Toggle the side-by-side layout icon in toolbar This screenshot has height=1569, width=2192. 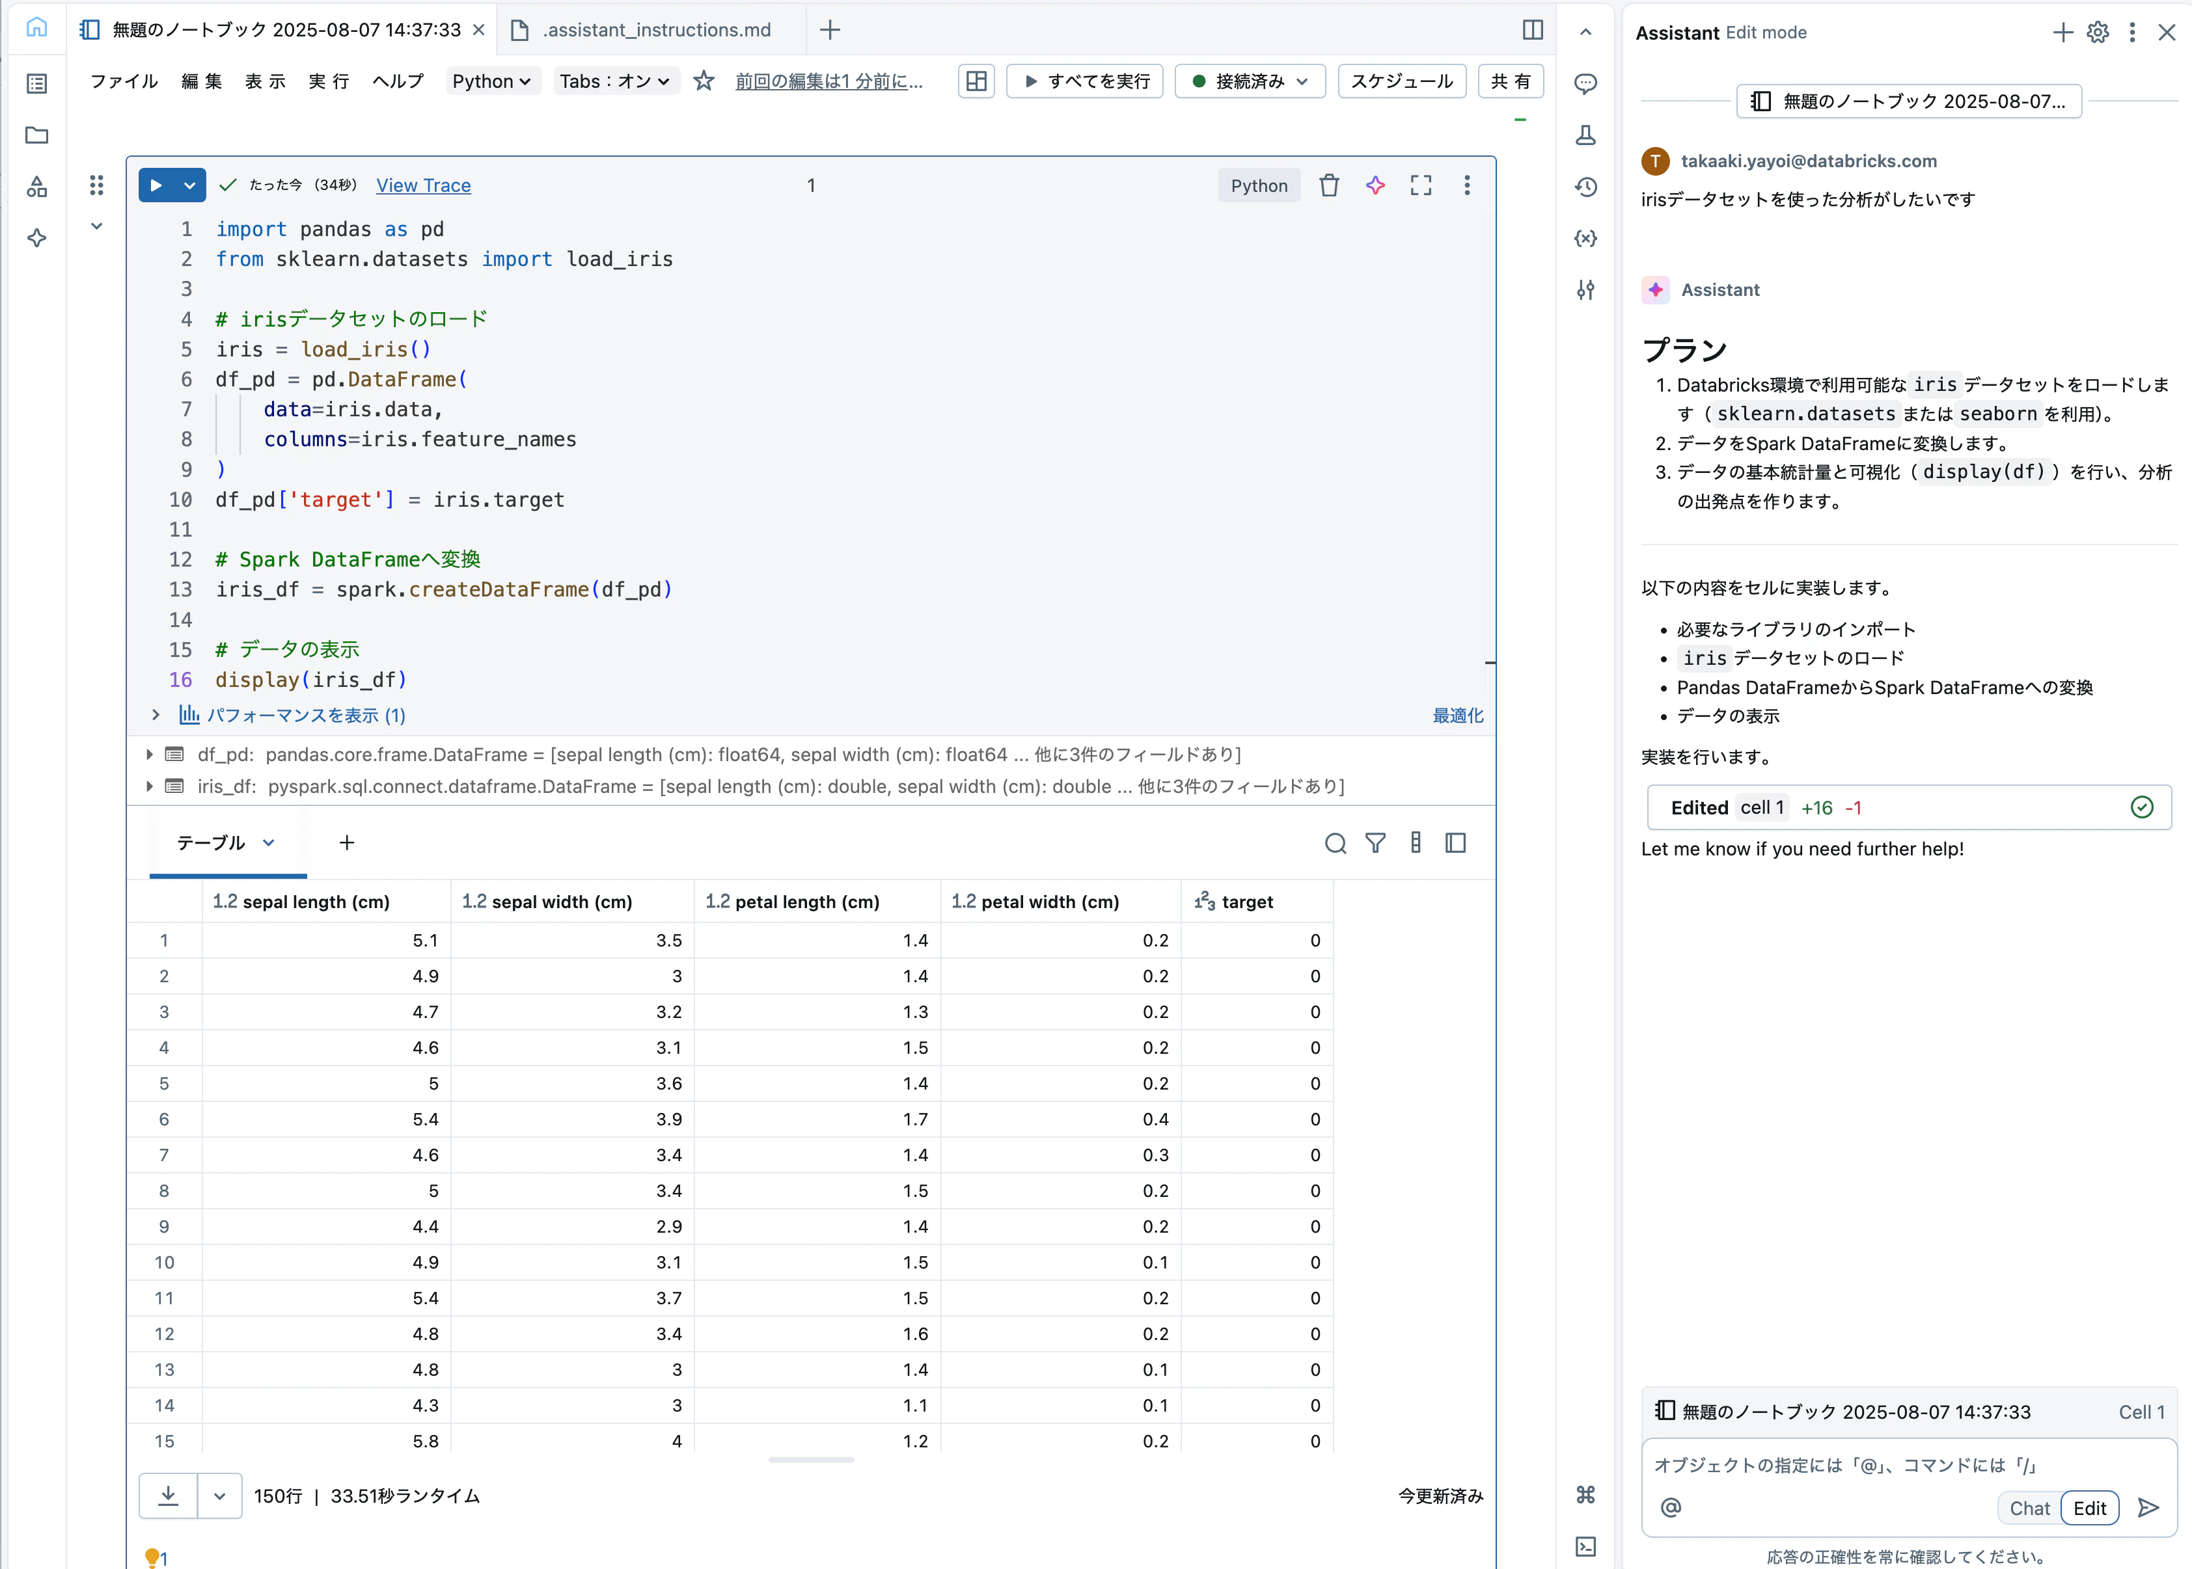[x=976, y=81]
